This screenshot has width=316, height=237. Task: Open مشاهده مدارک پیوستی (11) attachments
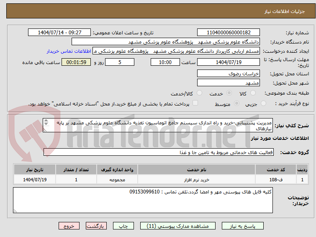(178, 226)
